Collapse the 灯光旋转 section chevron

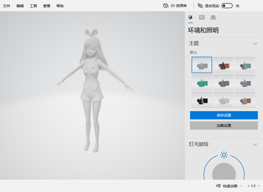255,144
